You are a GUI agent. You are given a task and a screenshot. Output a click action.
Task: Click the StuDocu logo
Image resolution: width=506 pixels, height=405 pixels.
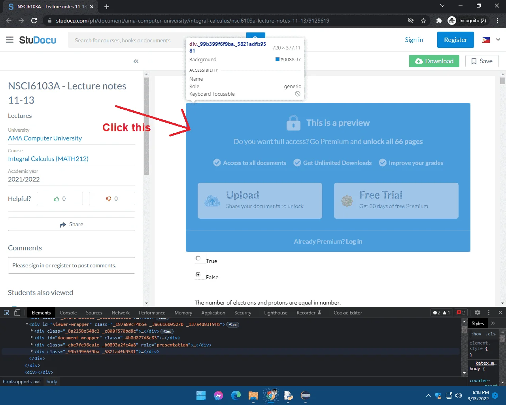(38, 40)
